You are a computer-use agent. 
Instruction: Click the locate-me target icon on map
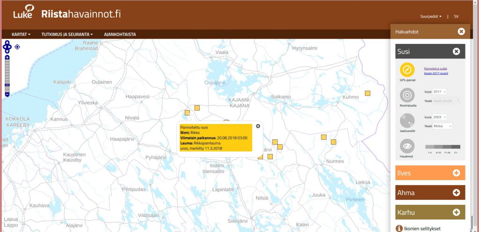click(17, 47)
